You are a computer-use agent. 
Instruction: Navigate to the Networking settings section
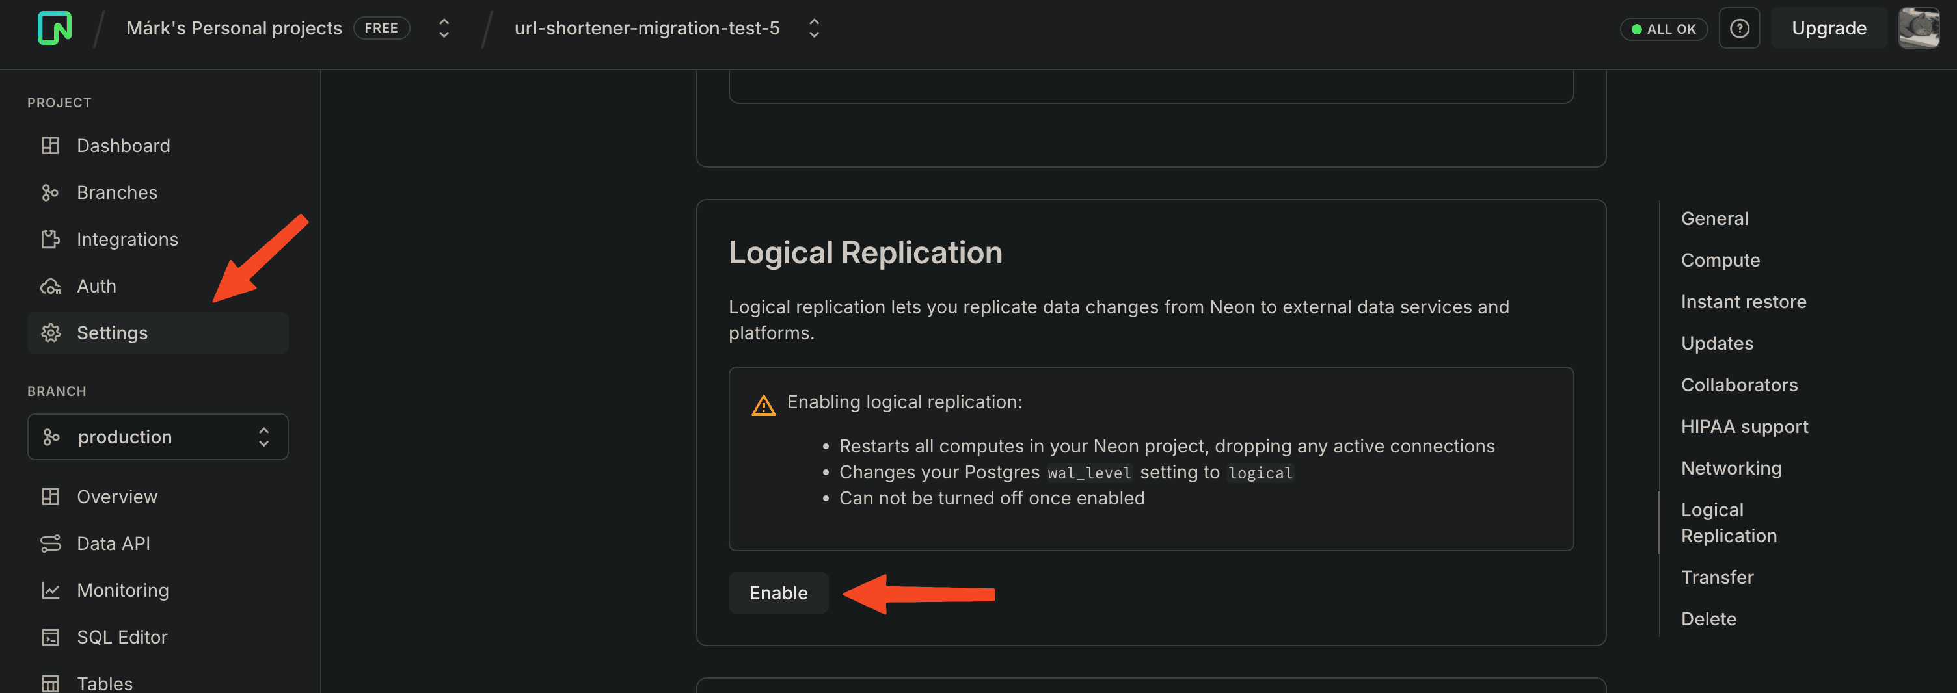[1731, 467]
